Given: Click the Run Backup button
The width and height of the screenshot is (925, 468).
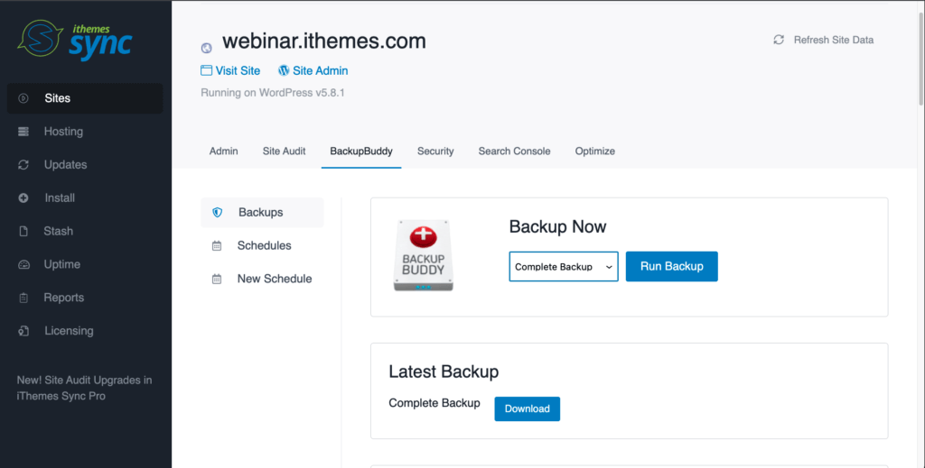Looking at the screenshot, I should (x=671, y=267).
